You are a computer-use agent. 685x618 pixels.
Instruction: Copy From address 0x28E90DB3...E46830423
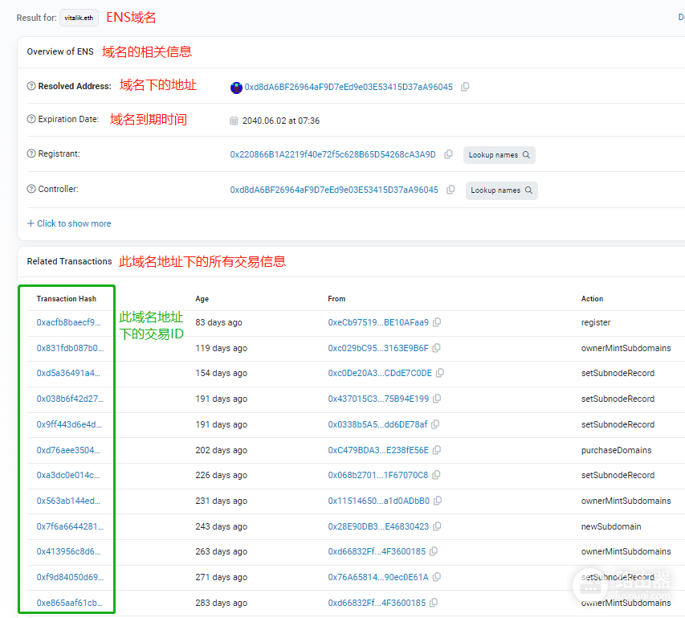pyautogui.click(x=437, y=526)
